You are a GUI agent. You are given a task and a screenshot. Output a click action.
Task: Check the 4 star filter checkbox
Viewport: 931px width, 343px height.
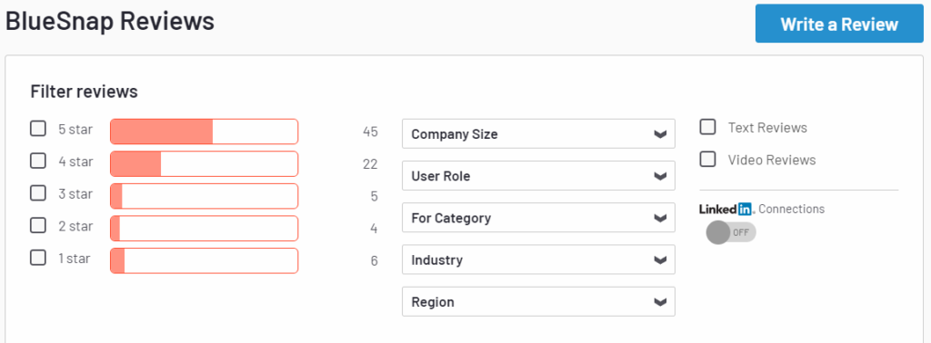point(38,161)
